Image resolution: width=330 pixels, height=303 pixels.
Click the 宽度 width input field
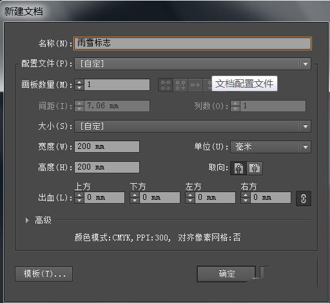click(x=107, y=147)
